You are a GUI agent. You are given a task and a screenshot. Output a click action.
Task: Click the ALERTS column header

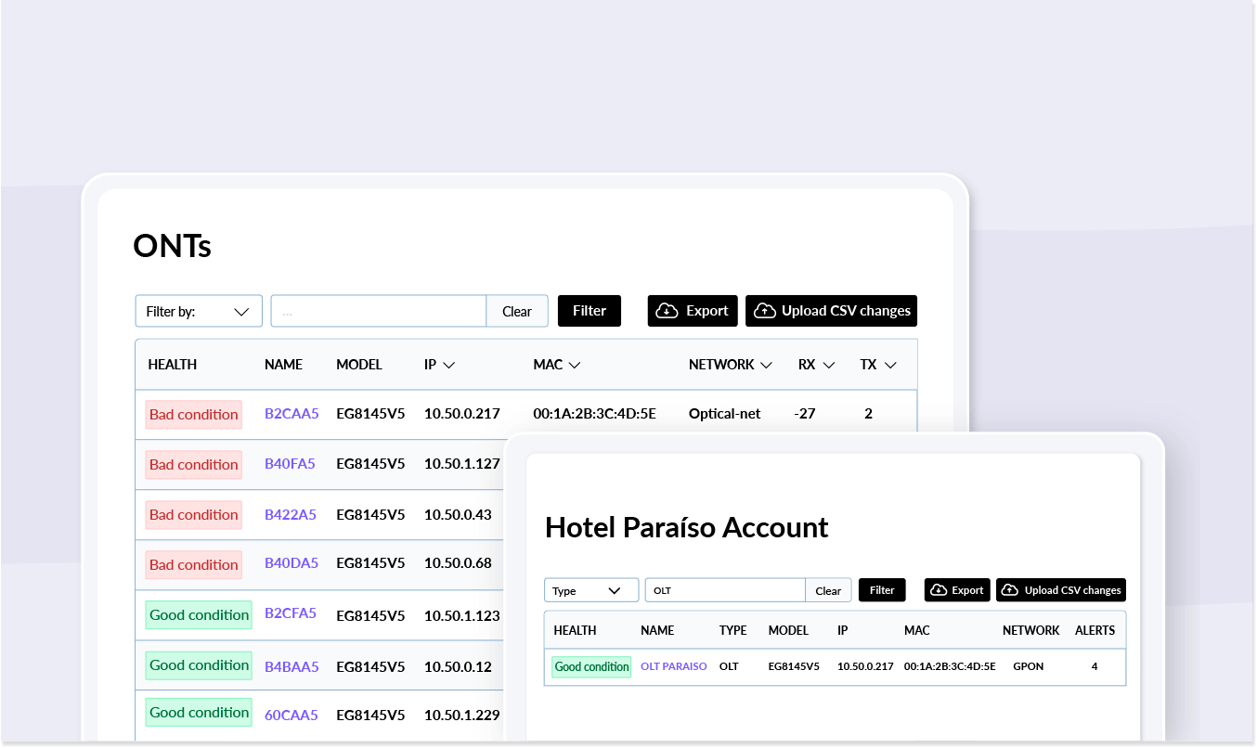pyautogui.click(x=1095, y=630)
